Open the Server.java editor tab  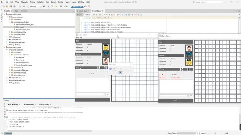pyautogui.click(x=83, y=11)
